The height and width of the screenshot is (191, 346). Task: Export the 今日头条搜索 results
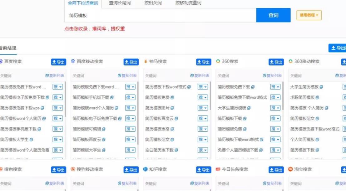point(276,170)
